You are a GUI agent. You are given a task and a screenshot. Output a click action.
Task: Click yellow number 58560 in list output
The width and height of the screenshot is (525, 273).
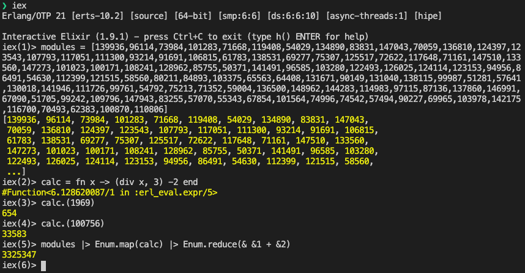coord(357,161)
